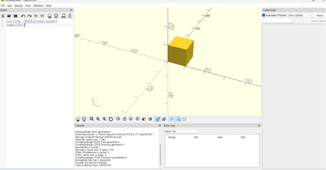Click the code line 'include <BOSL2/std.scad>;'
The image size is (326, 170).
point(32,21)
